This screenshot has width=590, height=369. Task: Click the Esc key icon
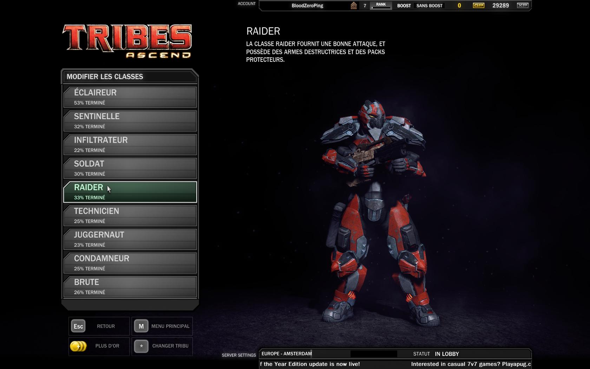coord(78,326)
